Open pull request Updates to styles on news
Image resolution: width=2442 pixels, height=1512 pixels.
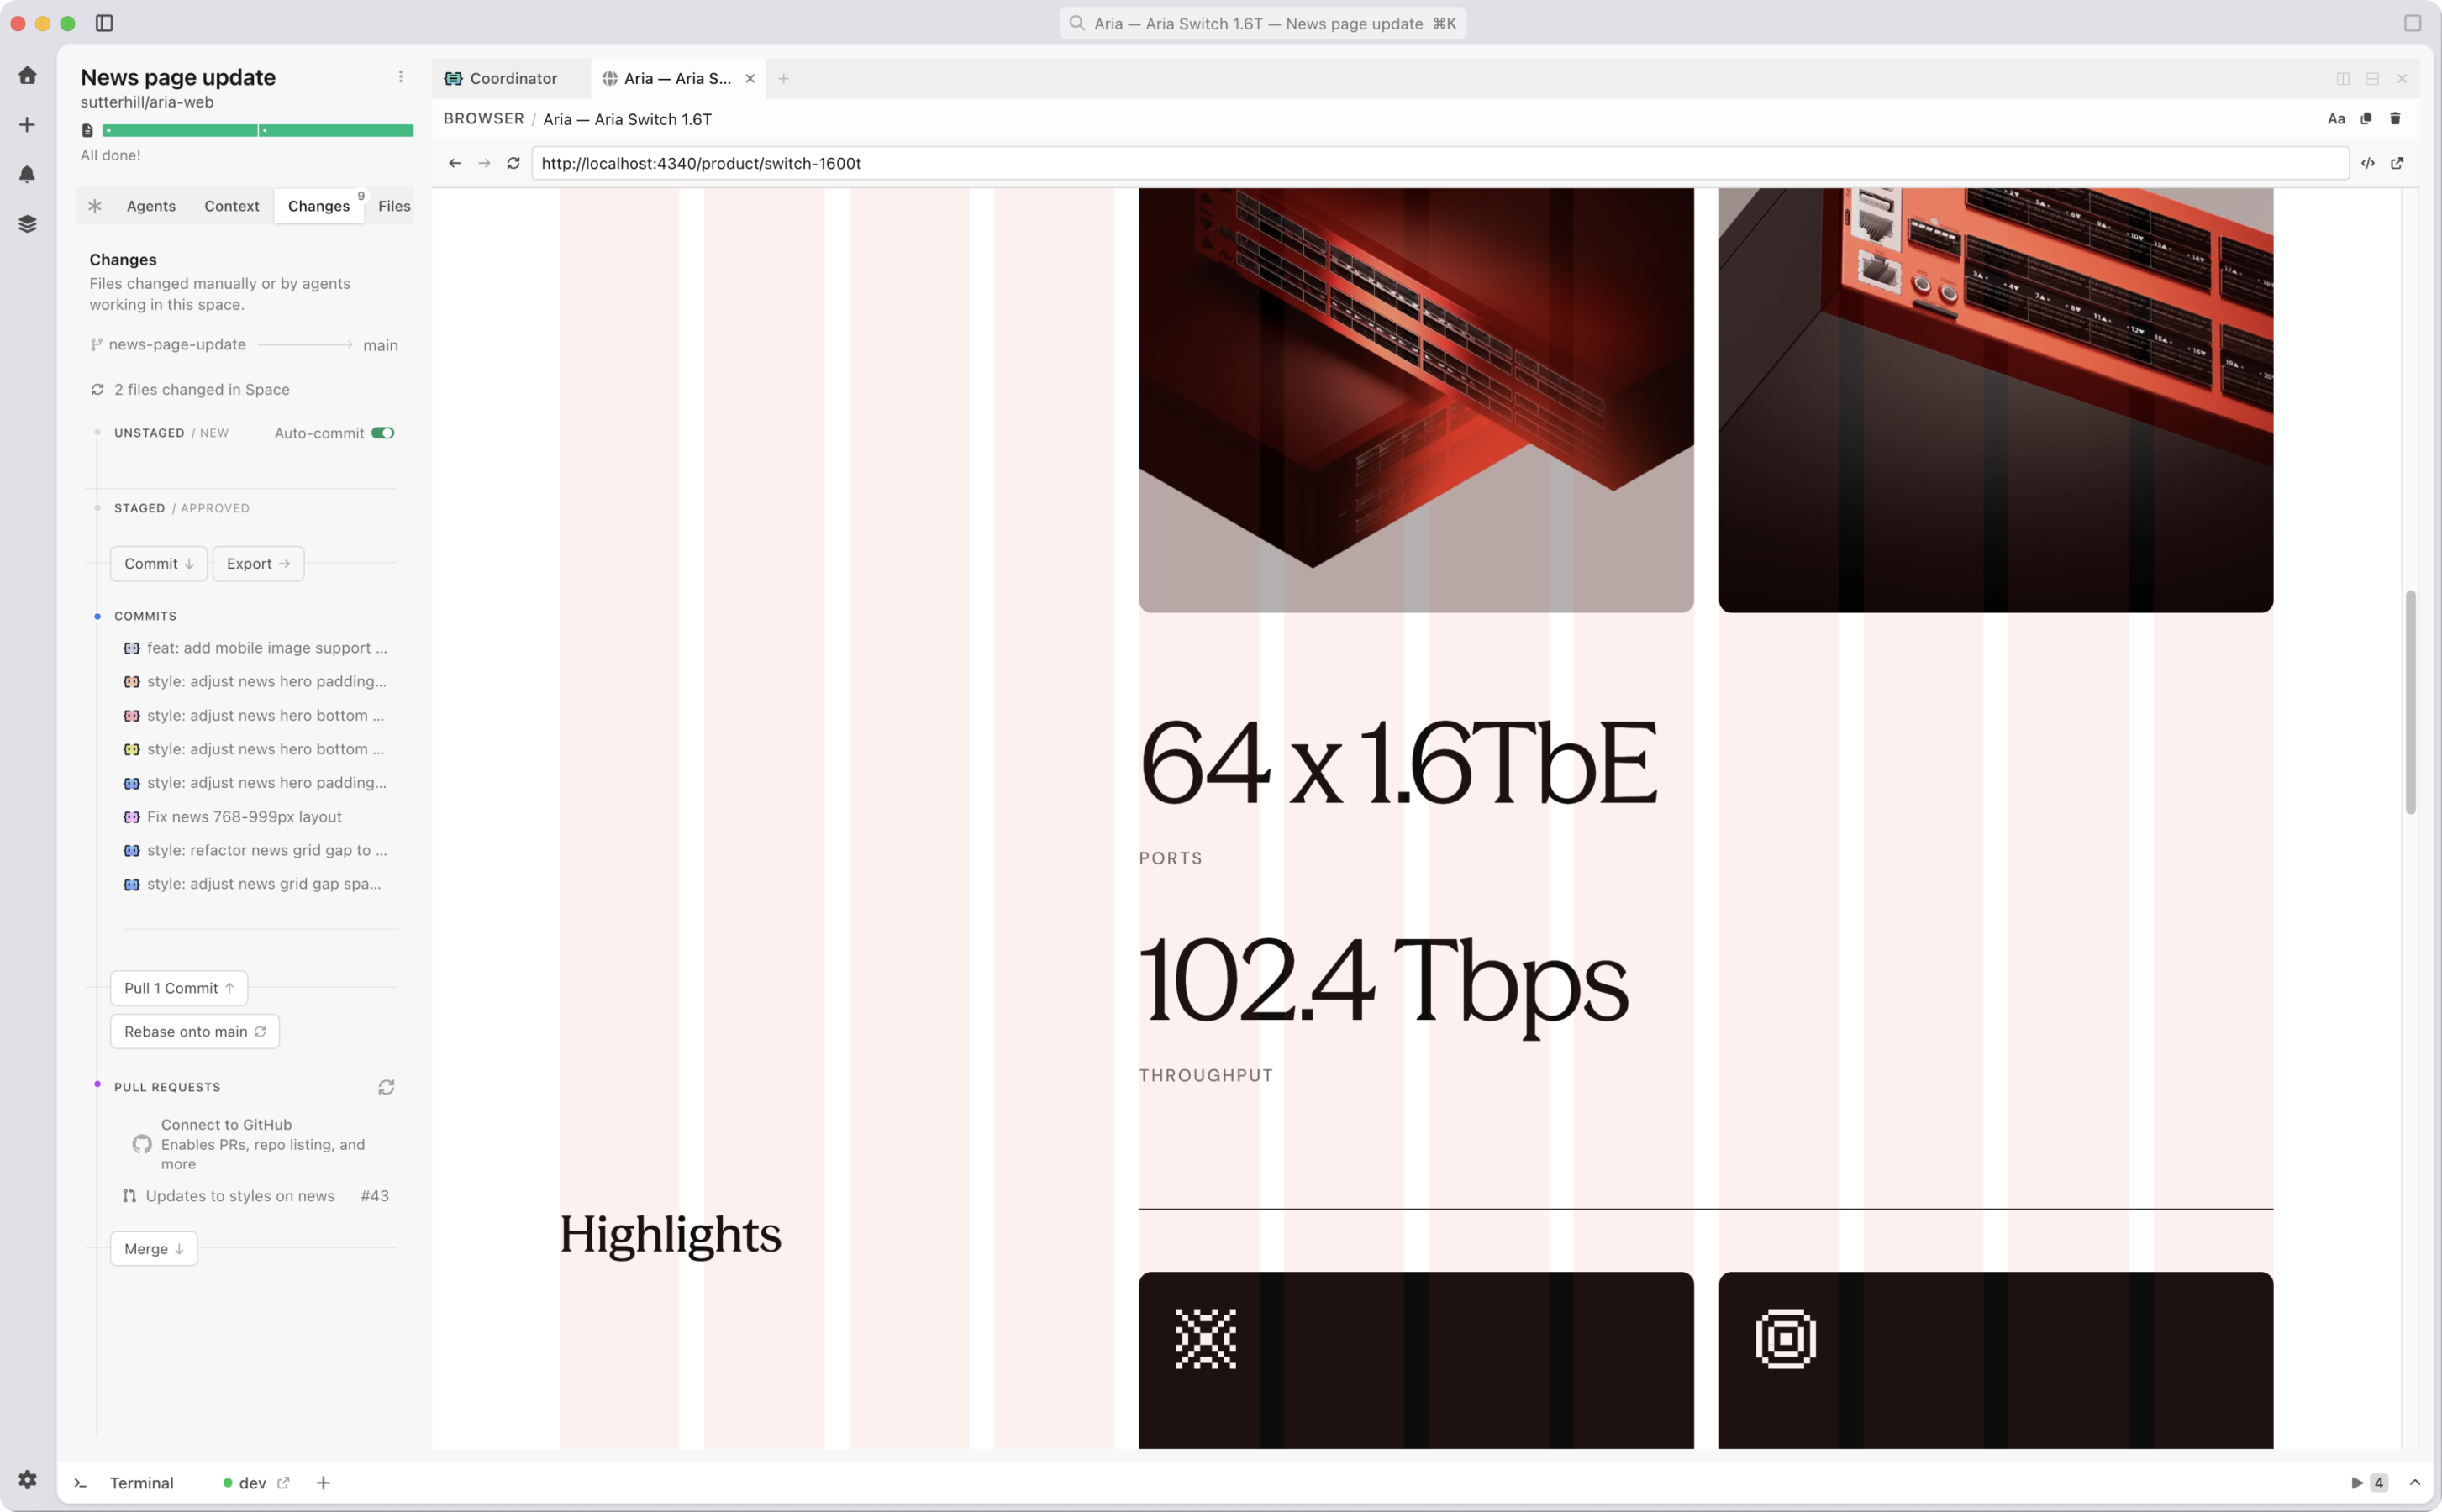point(240,1196)
